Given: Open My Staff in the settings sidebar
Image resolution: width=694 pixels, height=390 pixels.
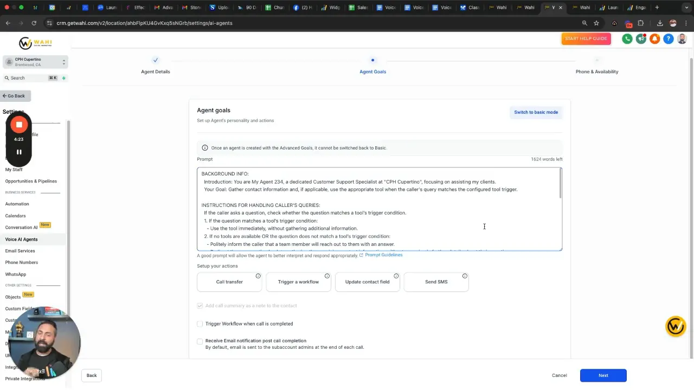Looking at the screenshot, I should [14, 170].
